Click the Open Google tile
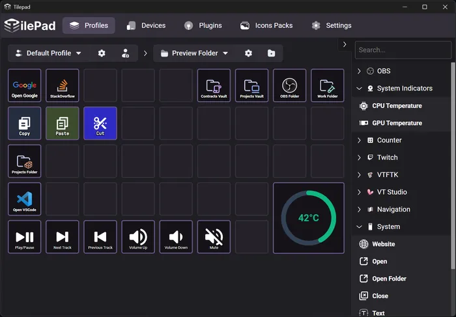456x317 pixels. 24,86
